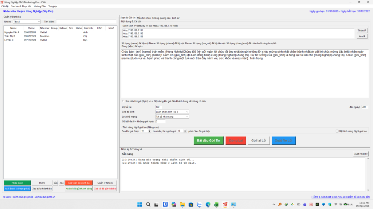The width and height of the screenshot is (373, 209).
Task: Expand the 'Chế độ SIM' dropdown
Action: coord(172,112)
